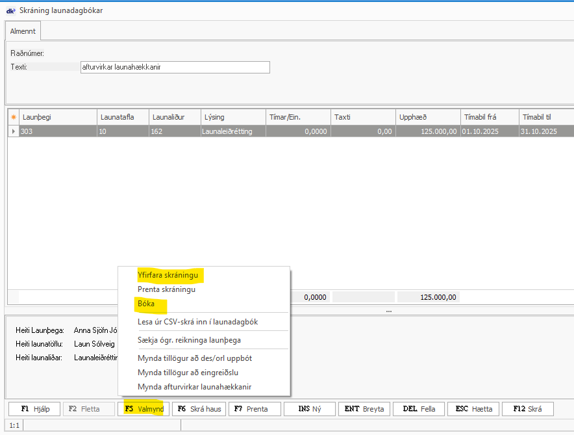The image size is (574, 435).
Task: Select Mynda afturvirkar launahækkanir menu entry
Action: (x=194, y=387)
